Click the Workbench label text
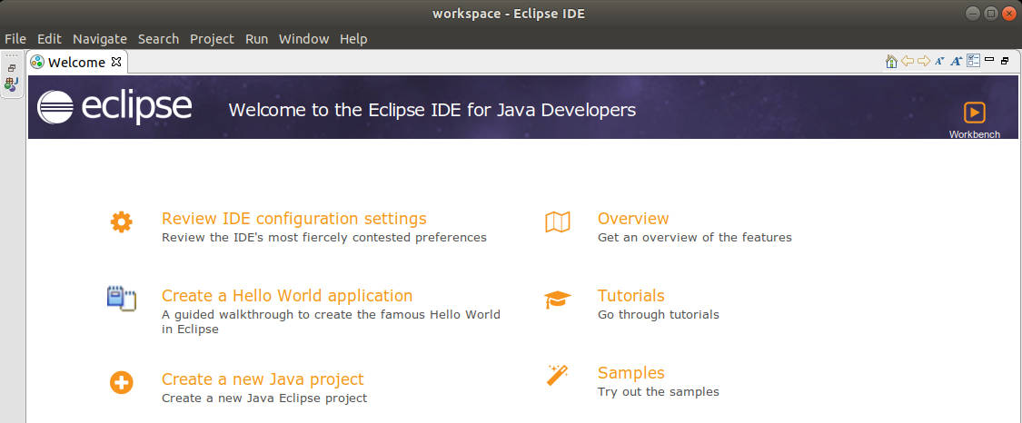 pos(975,134)
